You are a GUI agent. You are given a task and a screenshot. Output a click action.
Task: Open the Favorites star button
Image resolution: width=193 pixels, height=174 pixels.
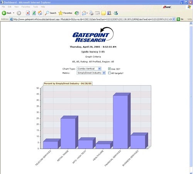[x=65, y=13]
